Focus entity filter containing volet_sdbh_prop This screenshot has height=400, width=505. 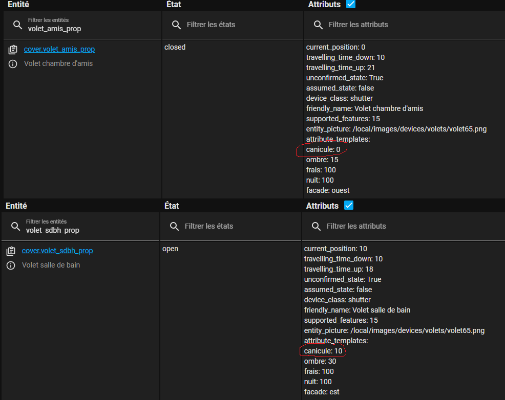click(80, 227)
